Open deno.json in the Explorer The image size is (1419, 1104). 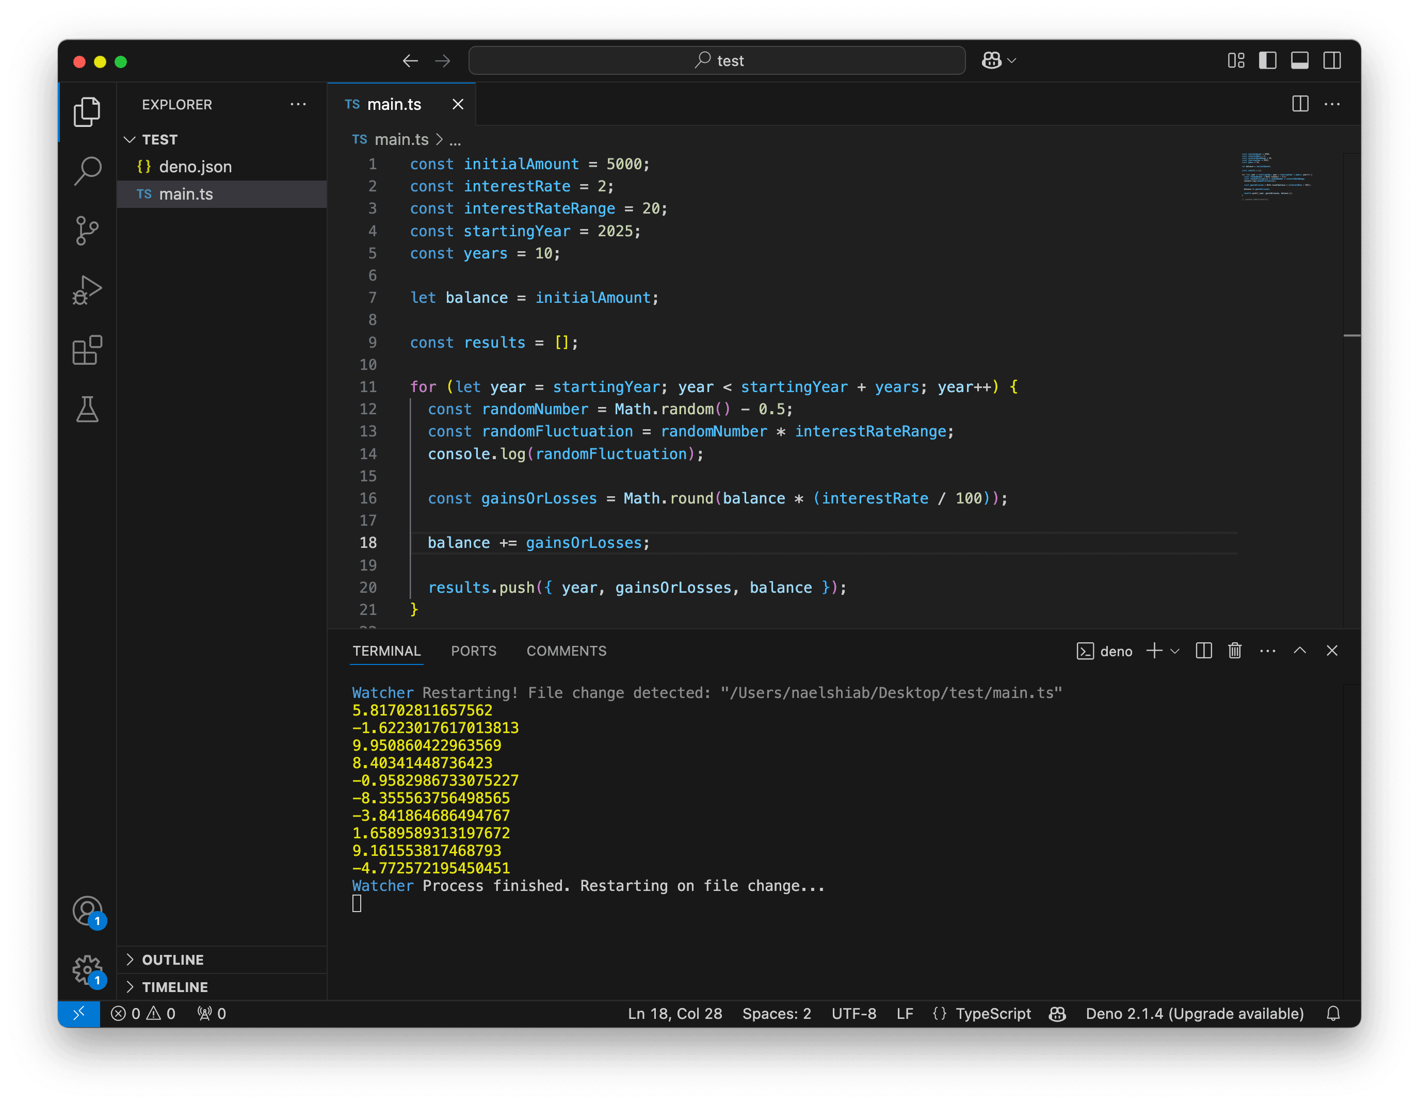click(221, 167)
